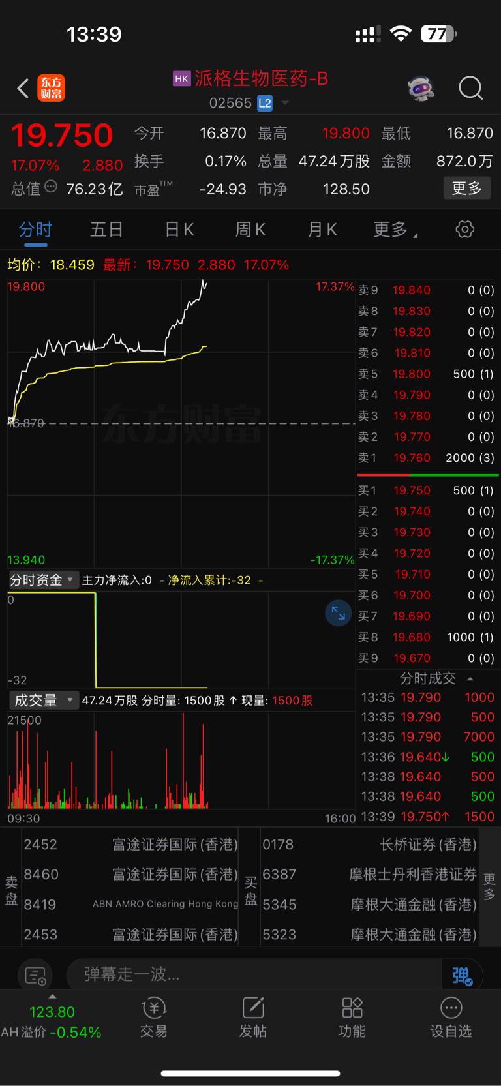Toggle the 弹 bullet comments switch
501x1086 pixels.
tap(463, 975)
